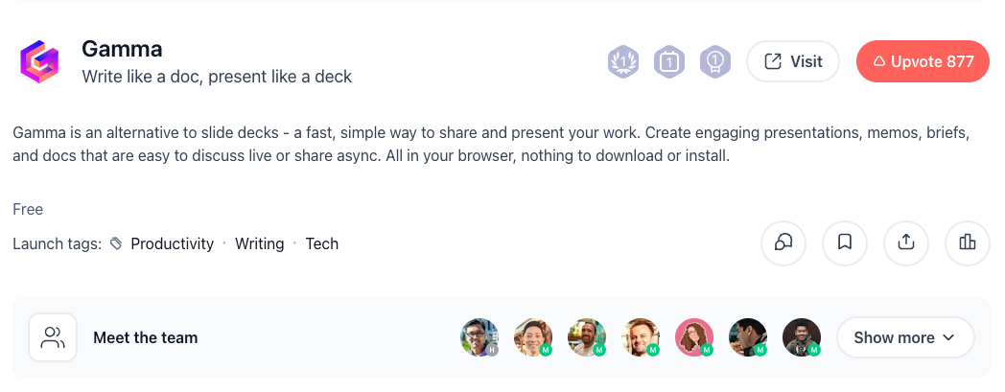
Task: Click the share upload icon
Action: tap(906, 243)
